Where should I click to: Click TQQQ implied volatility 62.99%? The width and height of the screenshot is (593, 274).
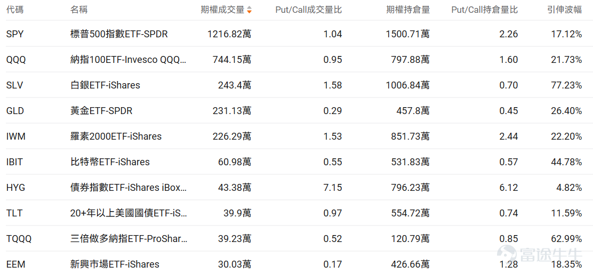pos(566,238)
